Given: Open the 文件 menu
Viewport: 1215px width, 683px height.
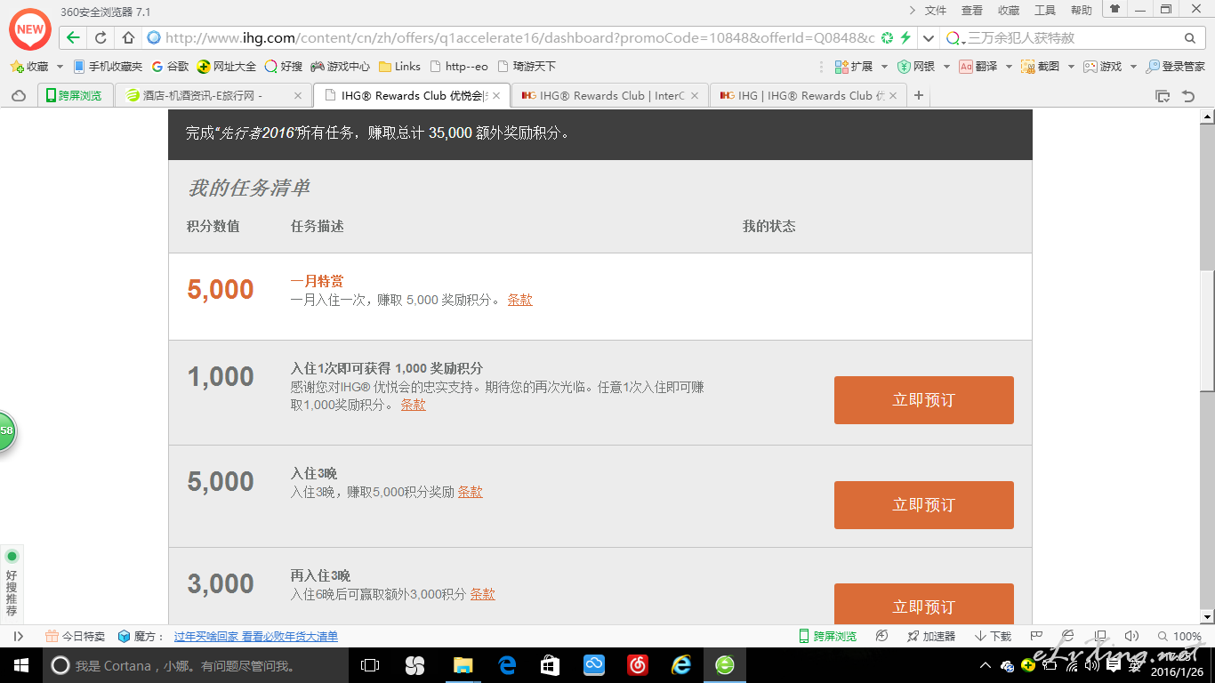Looking at the screenshot, I should [936, 11].
